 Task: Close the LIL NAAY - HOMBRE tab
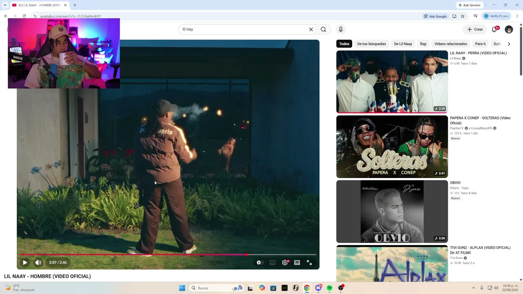click(x=66, y=5)
